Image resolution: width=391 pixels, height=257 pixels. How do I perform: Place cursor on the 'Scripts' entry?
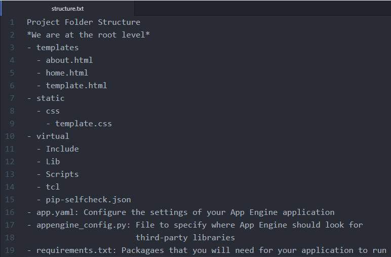[x=62, y=174]
